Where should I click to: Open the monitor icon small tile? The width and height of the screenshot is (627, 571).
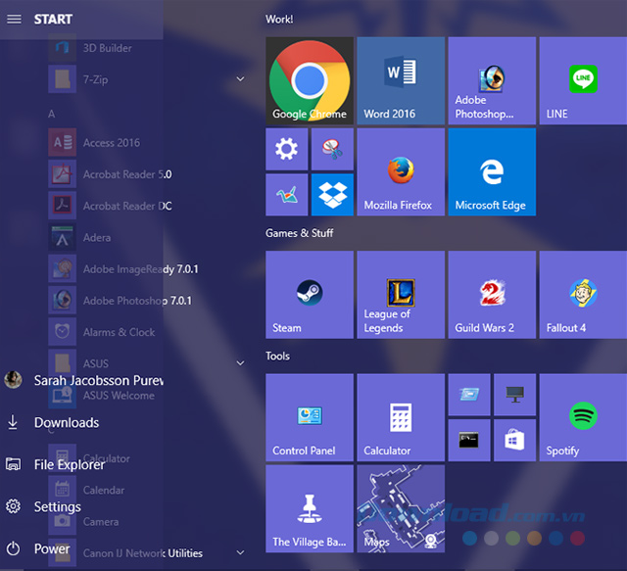pos(514,395)
